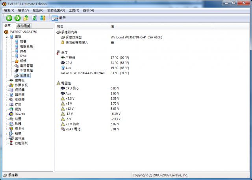Open the 報告 report button
The height and width of the screenshot is (180, 252).
coord(59,18)
